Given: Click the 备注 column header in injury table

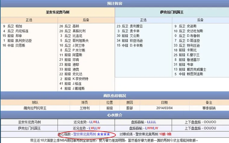Looking at the screenshot, I should pos(209,103).
